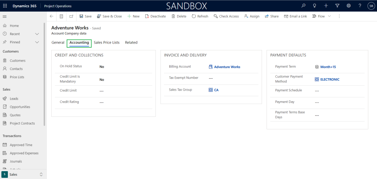Open the record set form icon
377x179 pixels.
tap(61, 16)
